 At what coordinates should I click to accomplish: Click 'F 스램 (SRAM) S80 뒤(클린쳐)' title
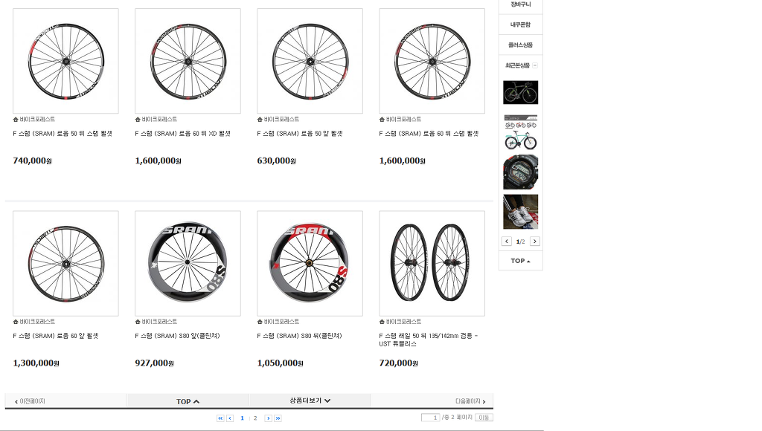(x=299, y=336)
